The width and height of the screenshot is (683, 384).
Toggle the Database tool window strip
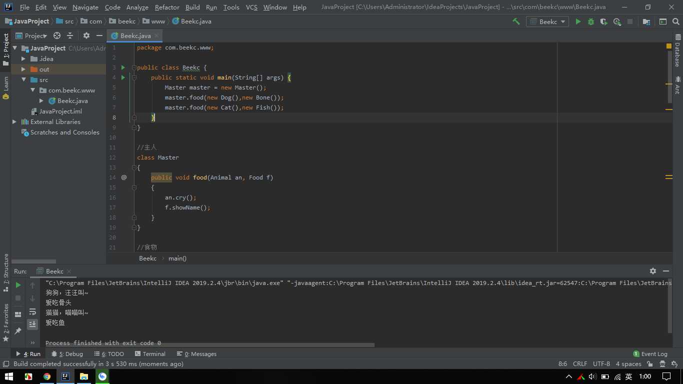pyautogui.click(x=677, y=50)
